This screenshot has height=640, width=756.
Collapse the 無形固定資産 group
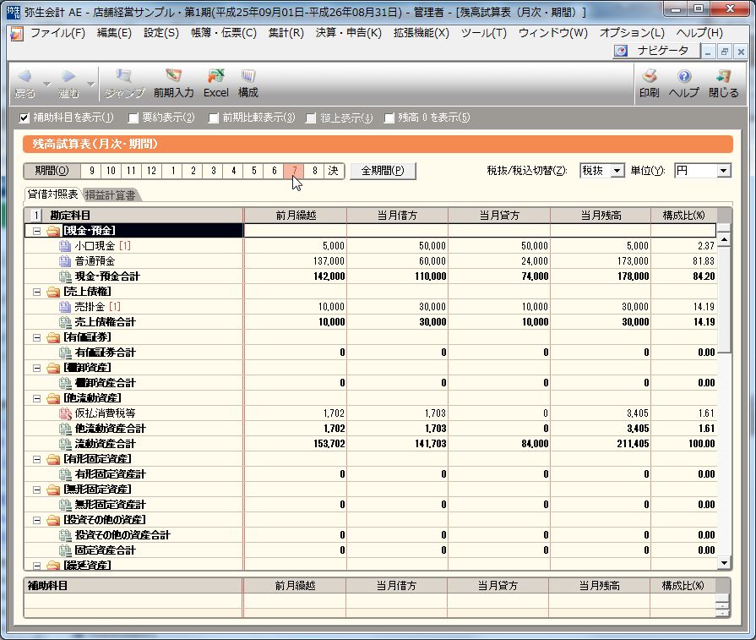pyautogui.click(x=36, y=490)
